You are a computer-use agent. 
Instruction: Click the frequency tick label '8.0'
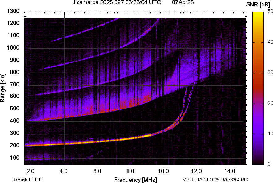coord(130,171)
